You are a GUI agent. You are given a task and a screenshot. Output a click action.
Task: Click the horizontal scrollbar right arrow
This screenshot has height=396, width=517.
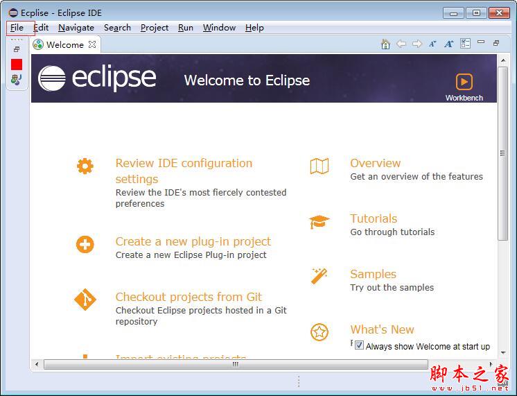pos(491,364)
